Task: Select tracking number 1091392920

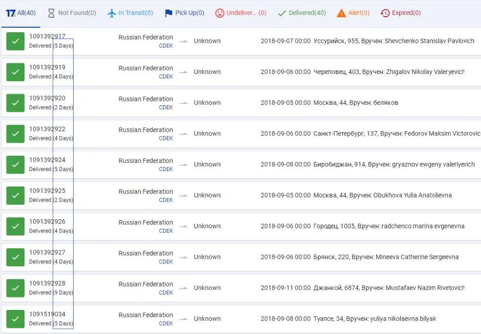Action: (x=47, y=99)
